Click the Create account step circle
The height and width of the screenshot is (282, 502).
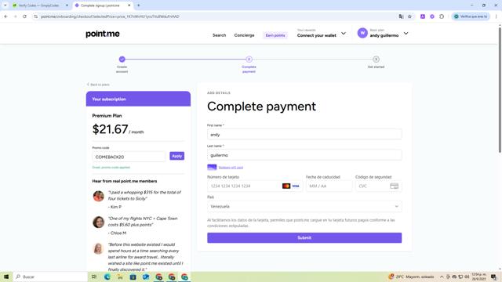point(122,60)
